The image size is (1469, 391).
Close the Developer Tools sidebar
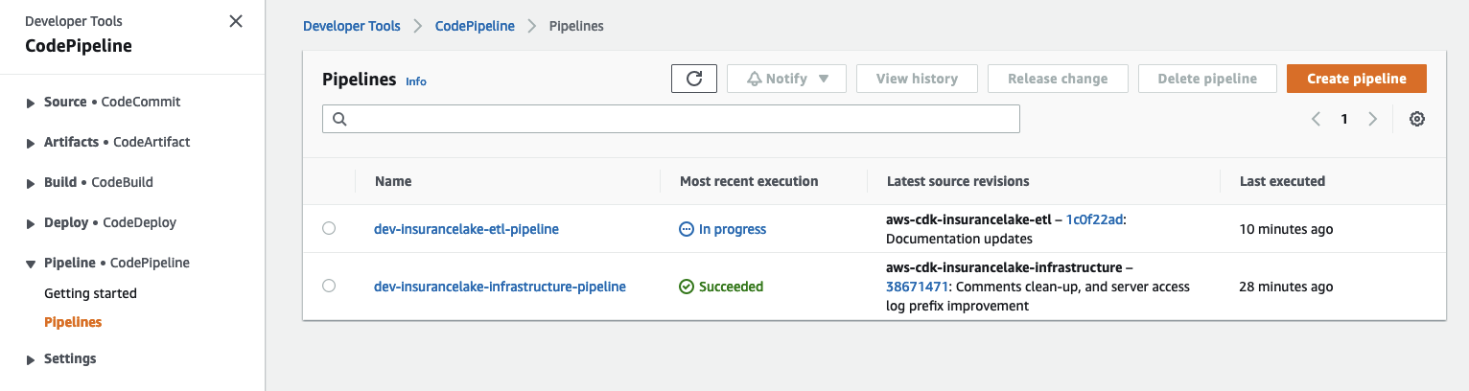236,21
